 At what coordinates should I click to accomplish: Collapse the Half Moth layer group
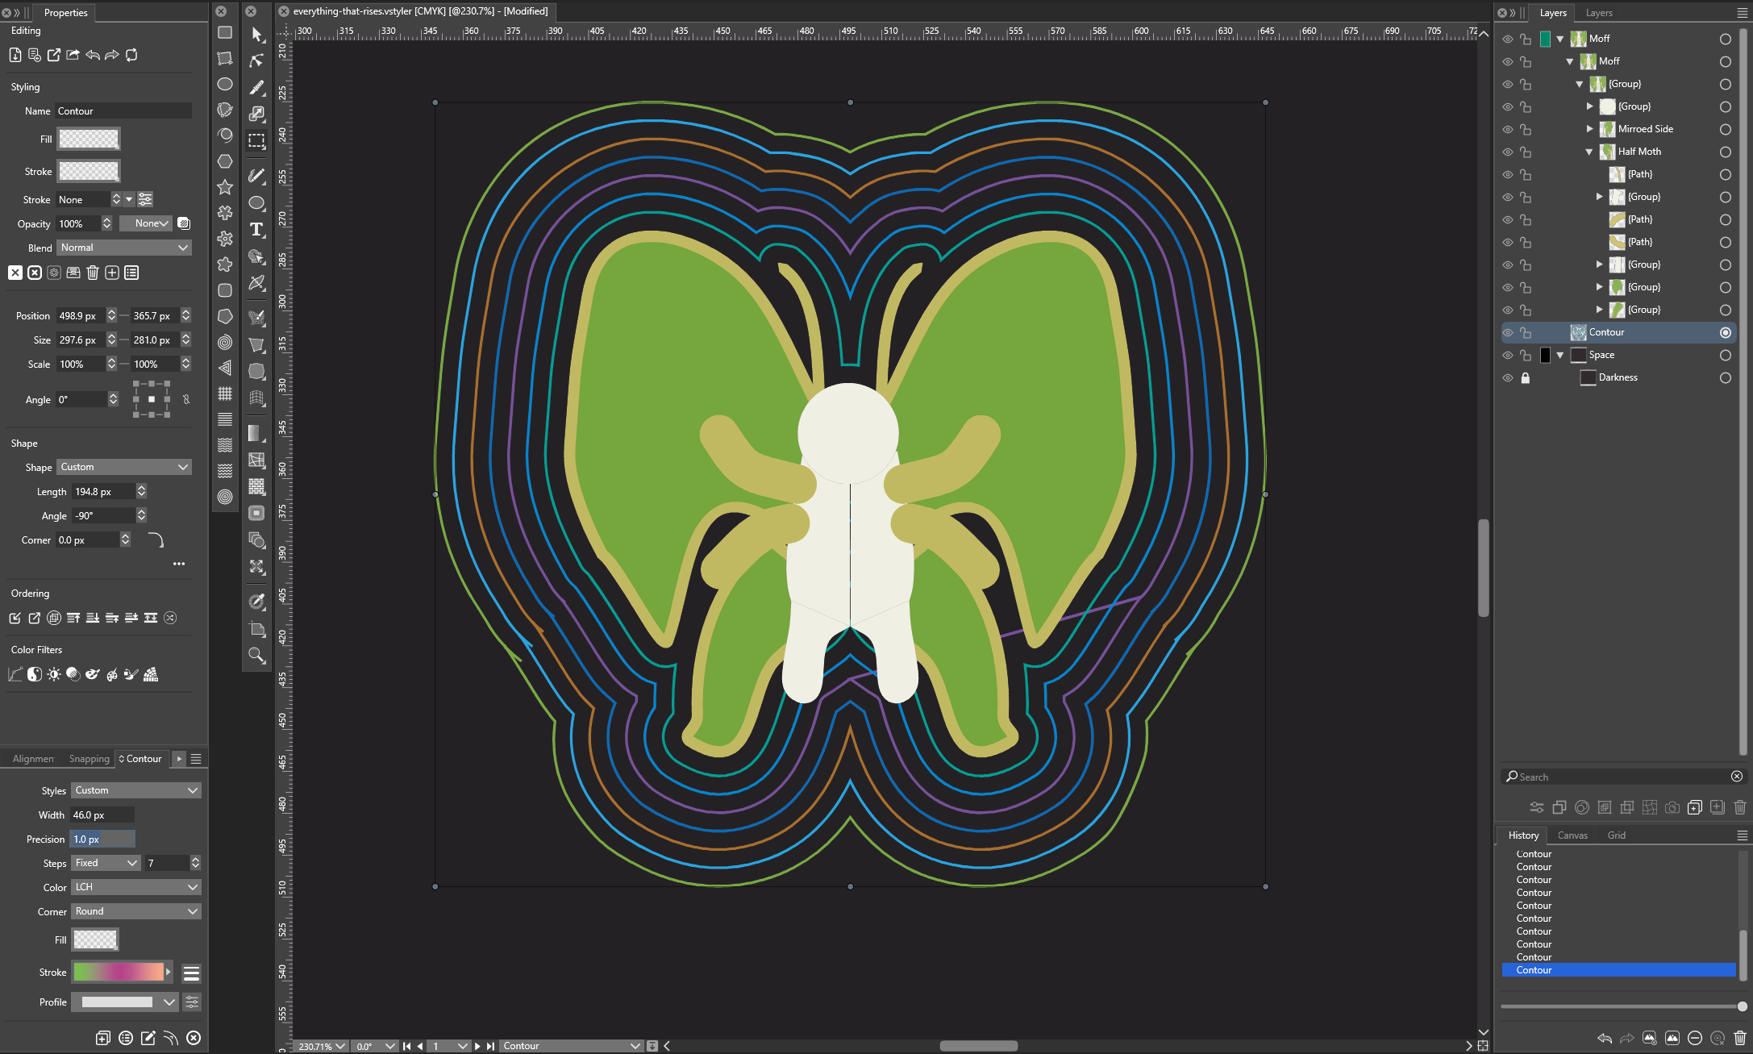pos(1589,152)
